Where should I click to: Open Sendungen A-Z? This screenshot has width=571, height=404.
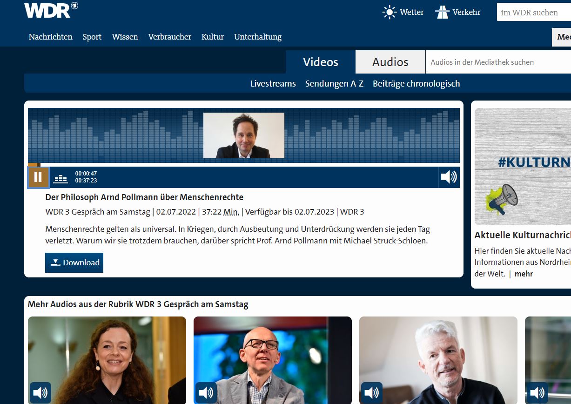tap(334, 84)
